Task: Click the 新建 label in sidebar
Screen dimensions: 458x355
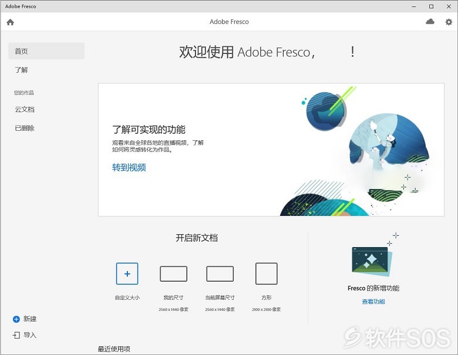Action: tap(30, 319)
